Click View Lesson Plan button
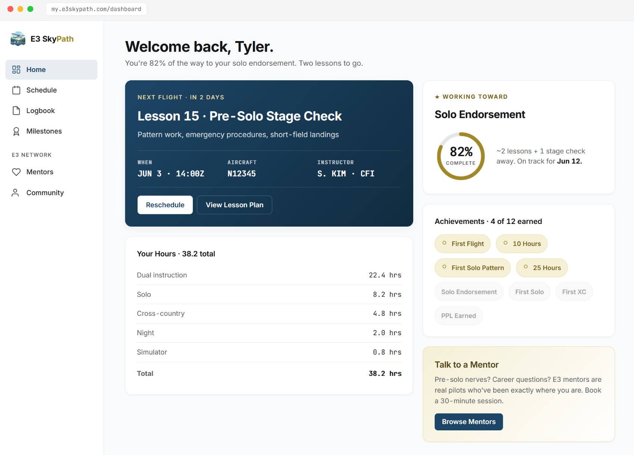Screen dimensions: 634x455 click(x=235, y=205)
